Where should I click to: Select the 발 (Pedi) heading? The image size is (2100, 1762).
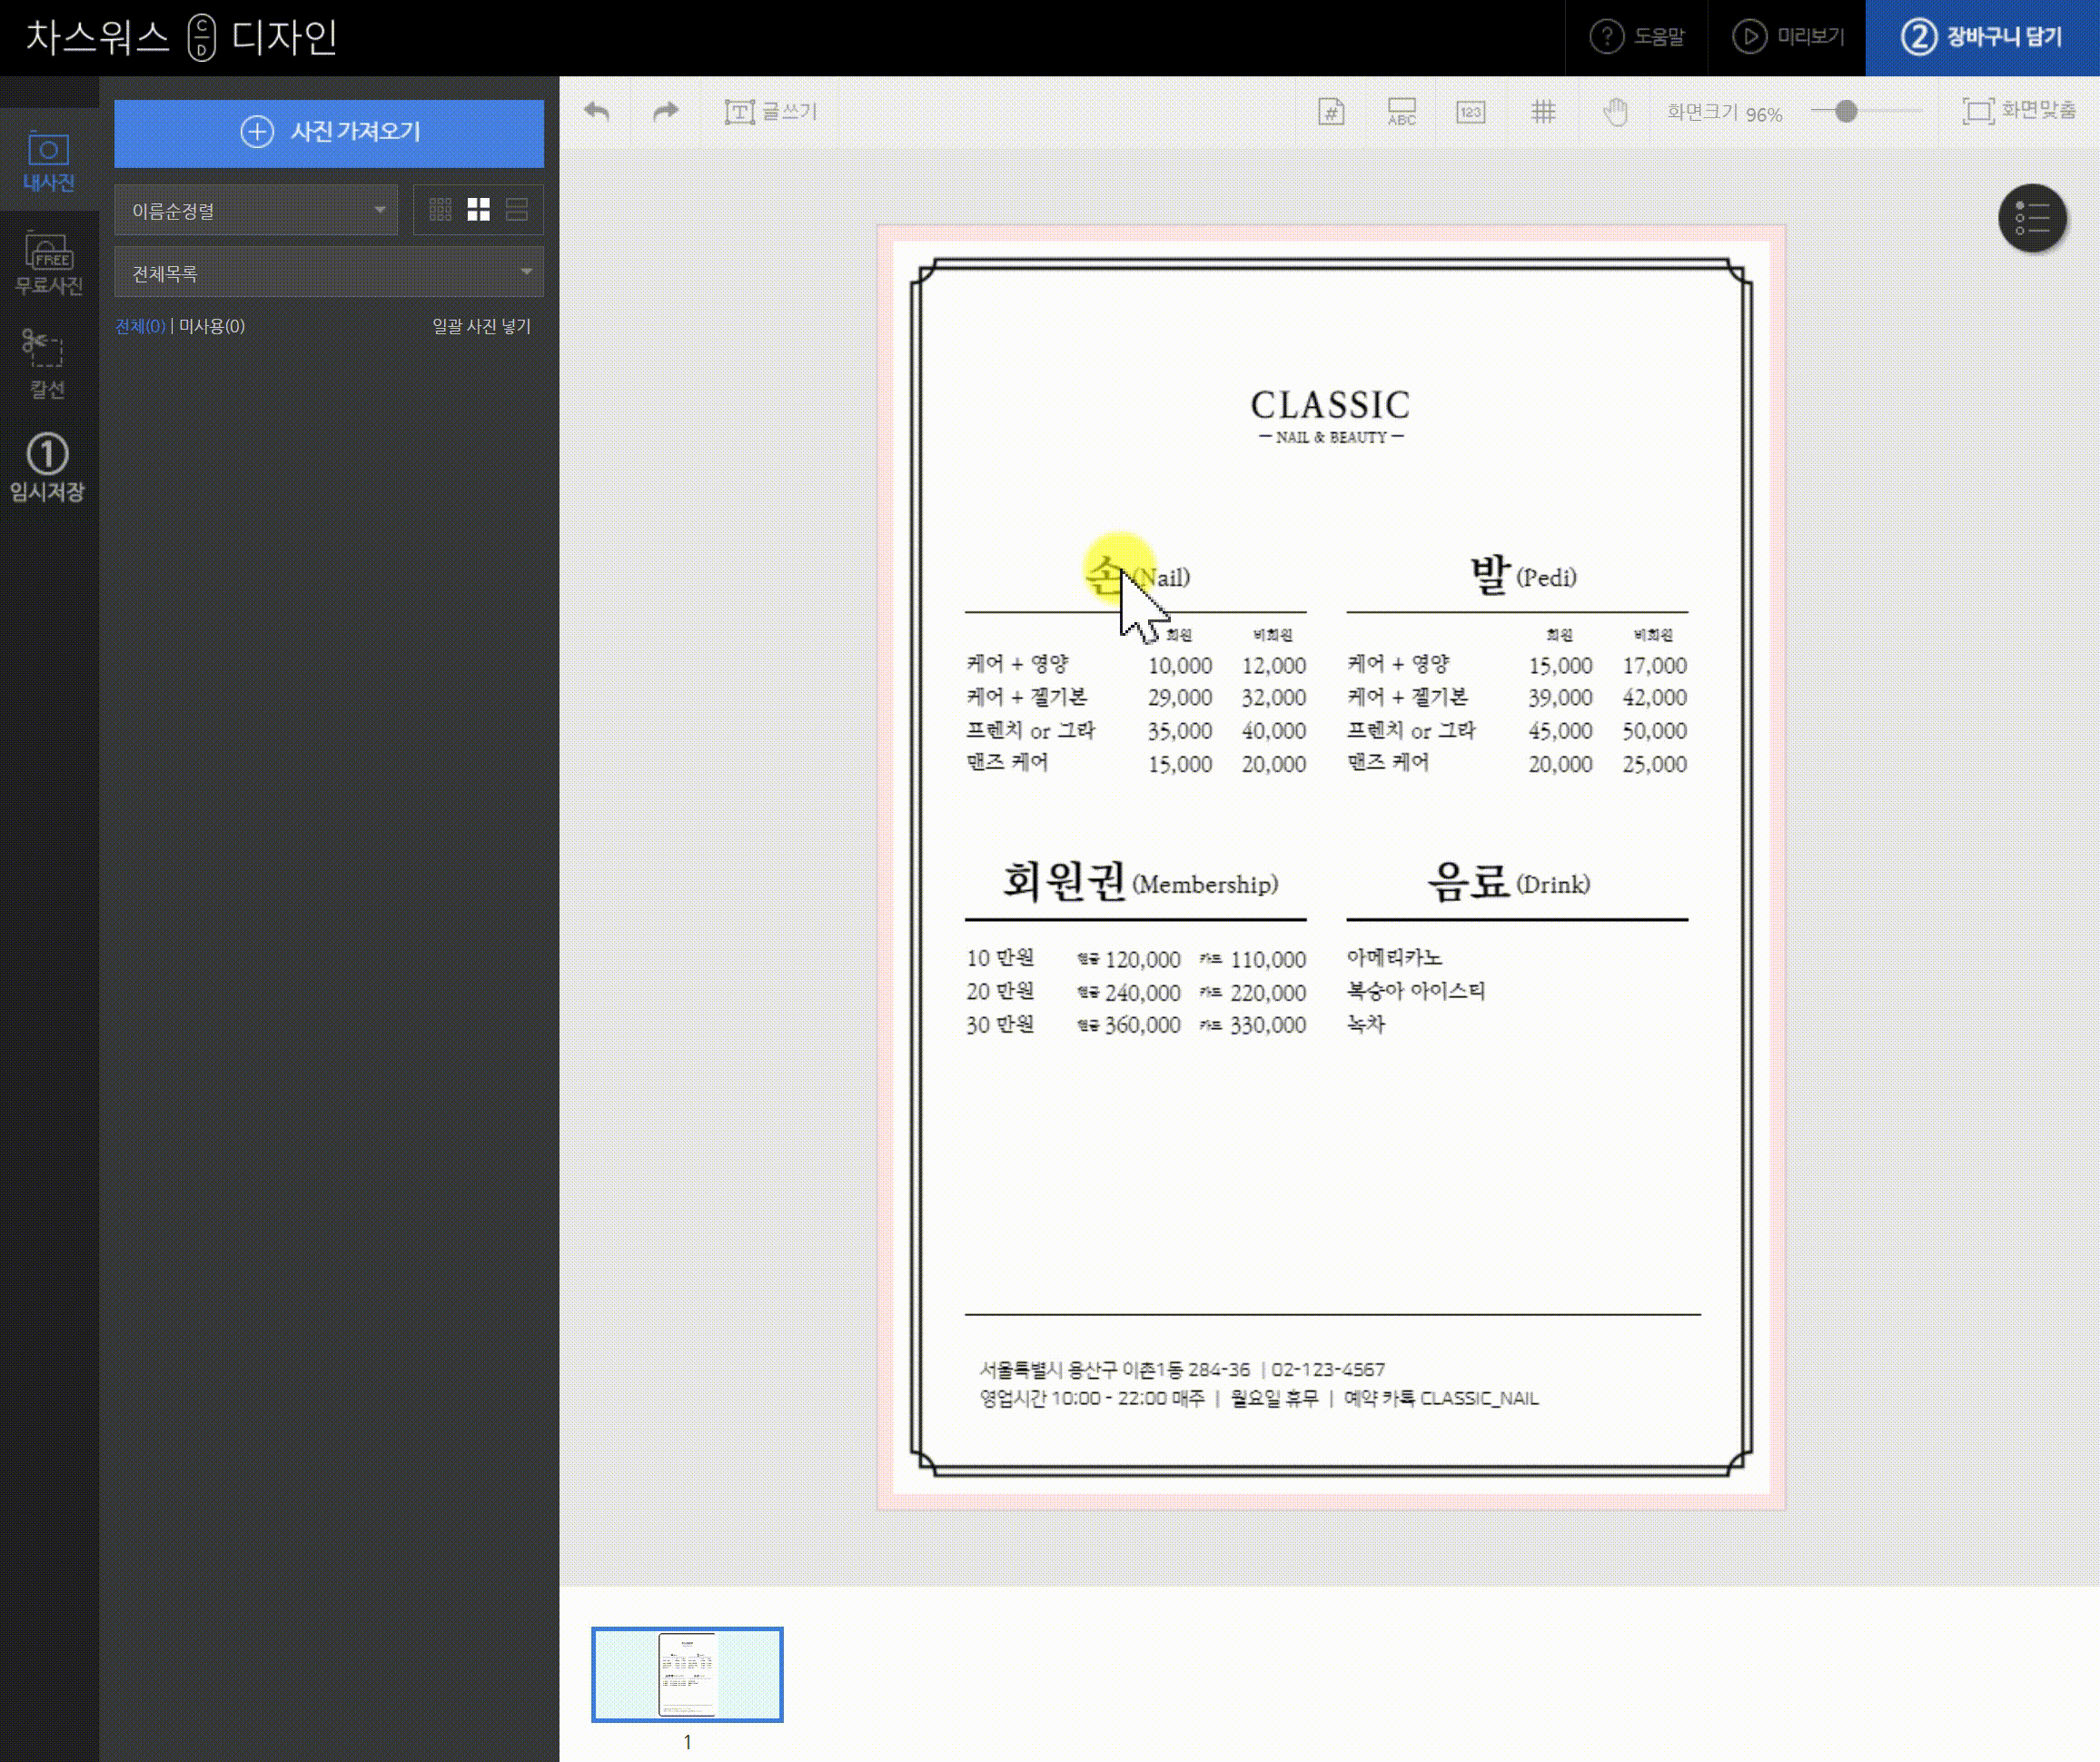coord(1523,575)
